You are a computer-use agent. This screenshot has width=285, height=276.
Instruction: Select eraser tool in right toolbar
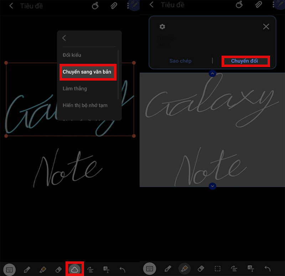(x=201, y=269)
